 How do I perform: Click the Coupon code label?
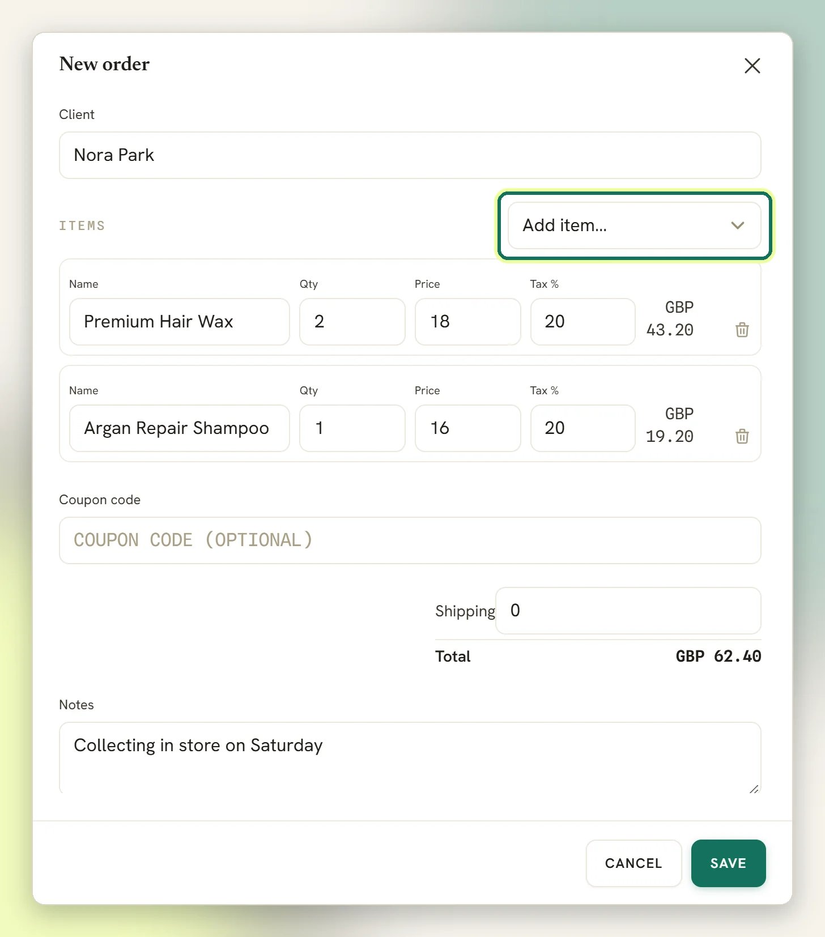click(100, 500)
